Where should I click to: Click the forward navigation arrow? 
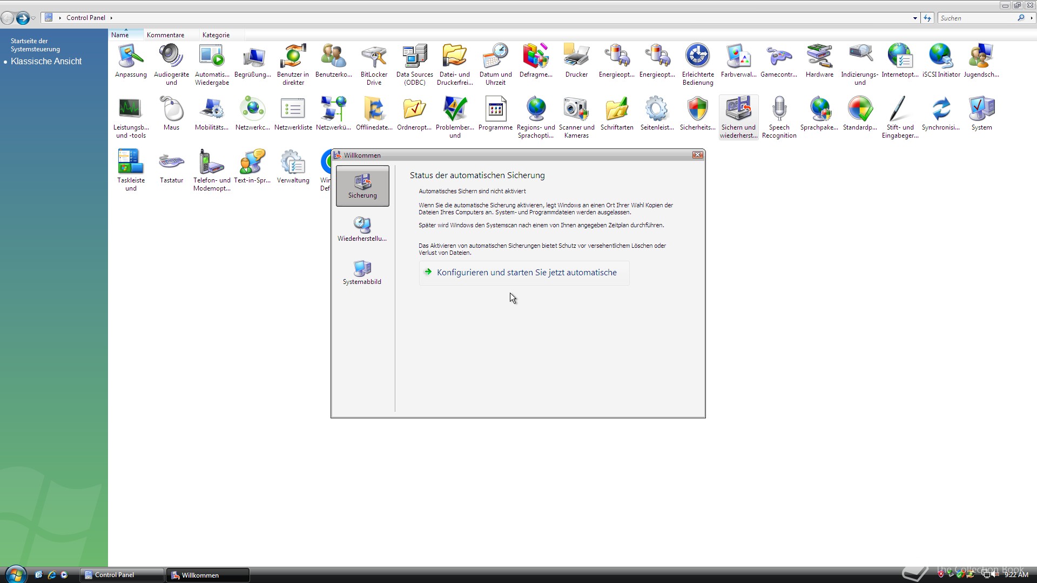(23, 18)
